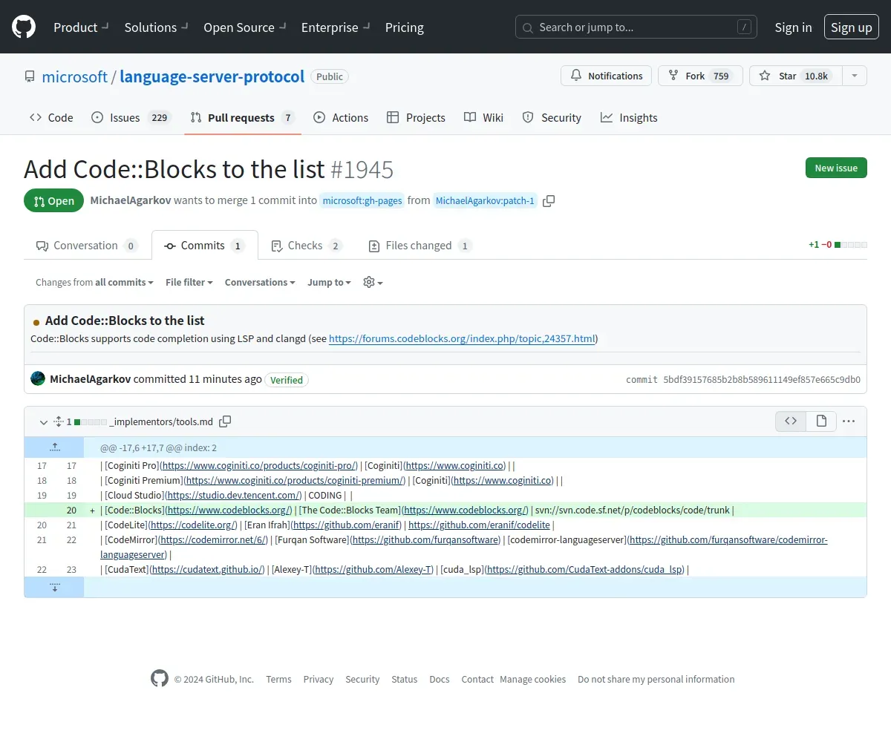Open Changes from all commits dropdown

94,282
